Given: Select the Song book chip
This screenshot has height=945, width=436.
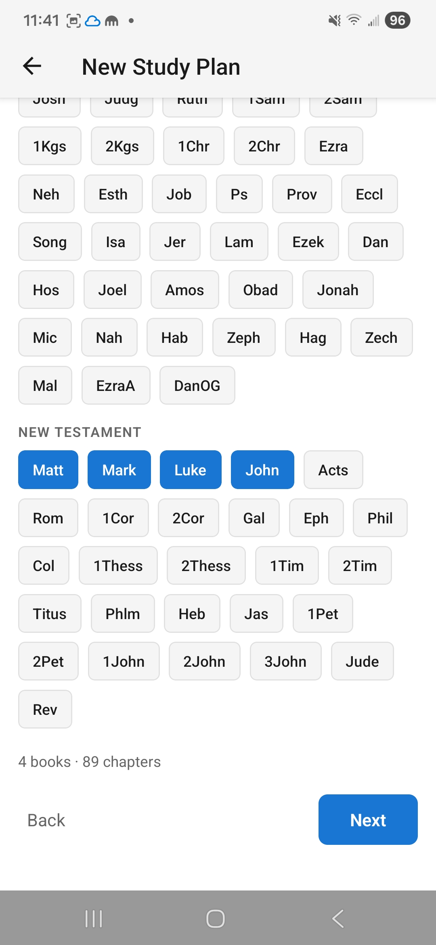Looking at the screenshot, I should (50, 242).
